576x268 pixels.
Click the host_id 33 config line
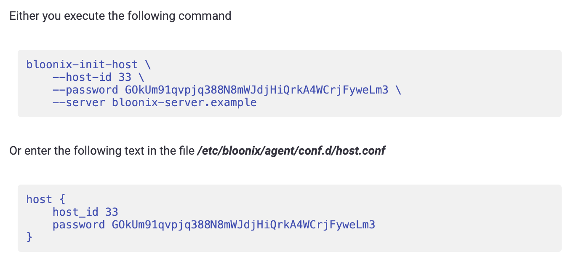coord(85,212)
